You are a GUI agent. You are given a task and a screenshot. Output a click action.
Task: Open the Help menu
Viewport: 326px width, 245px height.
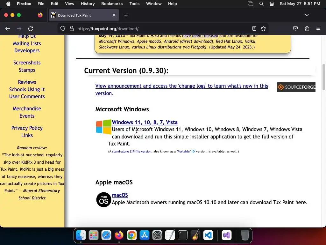click(x=172, y=4)
